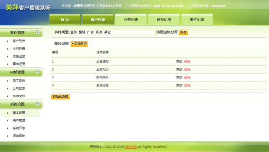This screenshot has height=152, width=269.
Task: Click the 业务知识 category name cell
Action: click(x=103, y=69)
